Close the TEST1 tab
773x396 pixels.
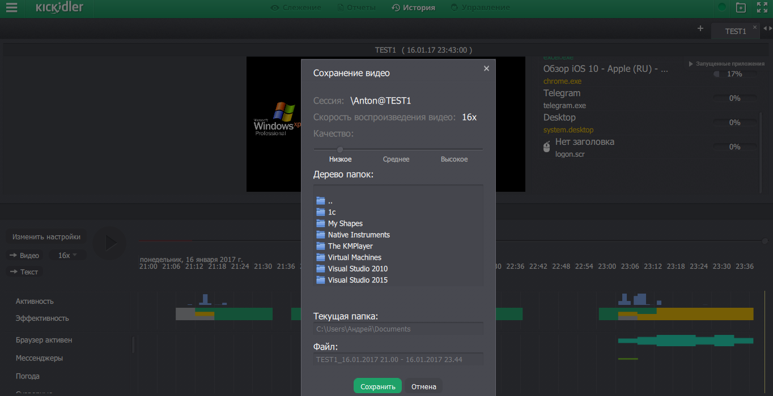coord(755,27)
